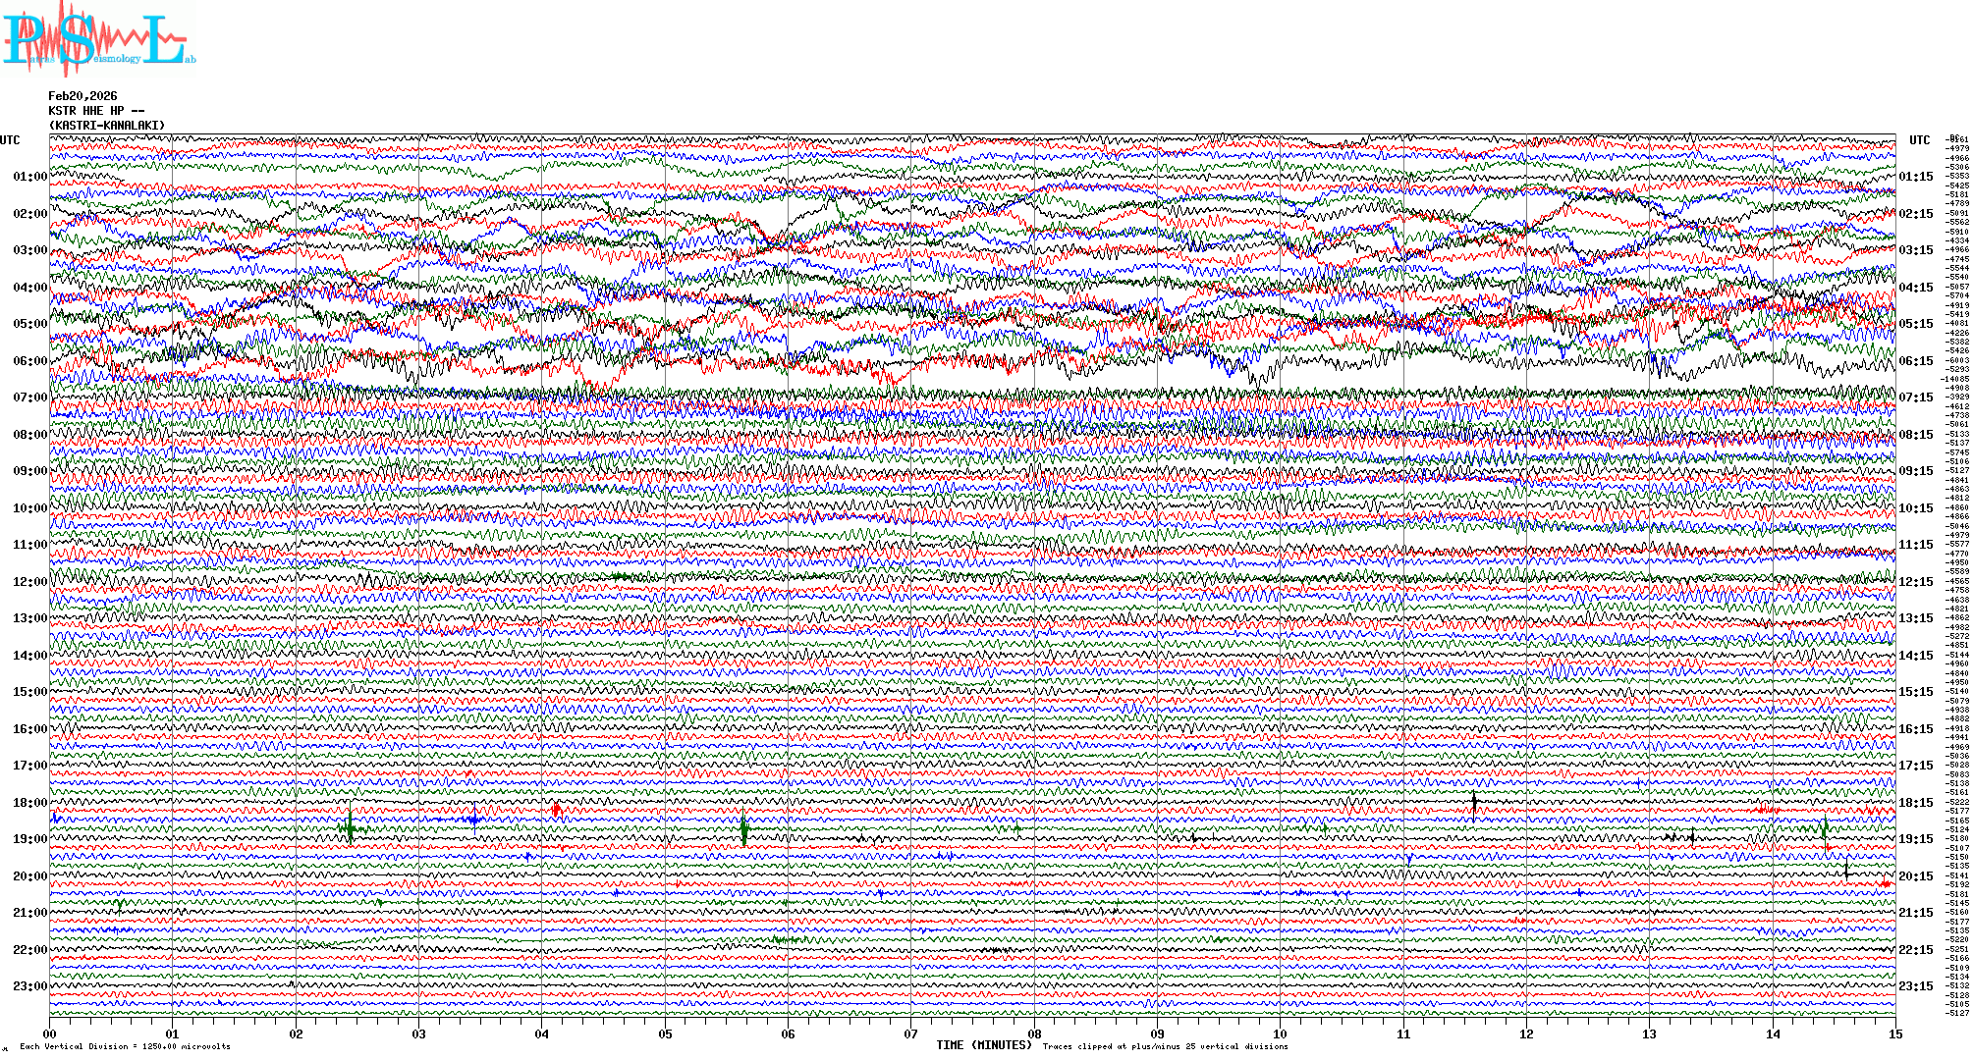Click the KSTR HHE HP station label

[x=96, y=111]
